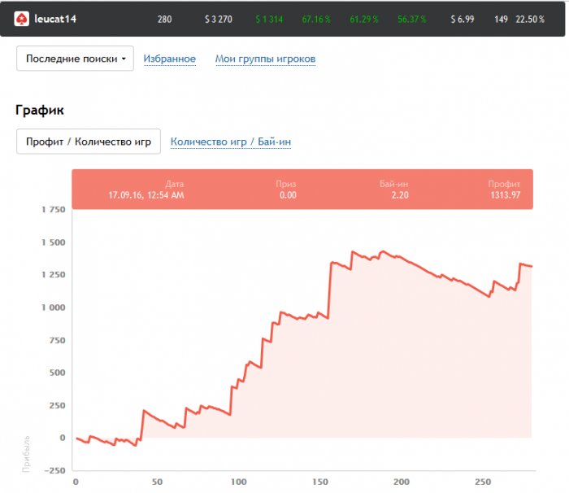Click the green $ 1 314 profit value
This screenshot has height=493, width=569.
pyautogui.click(x=269, y=19)
